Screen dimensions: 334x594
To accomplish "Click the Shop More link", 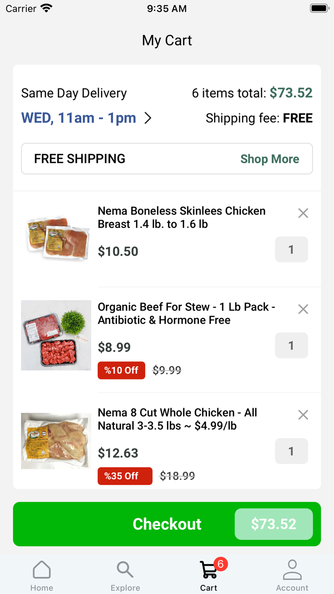I will (x=270, y=159).
